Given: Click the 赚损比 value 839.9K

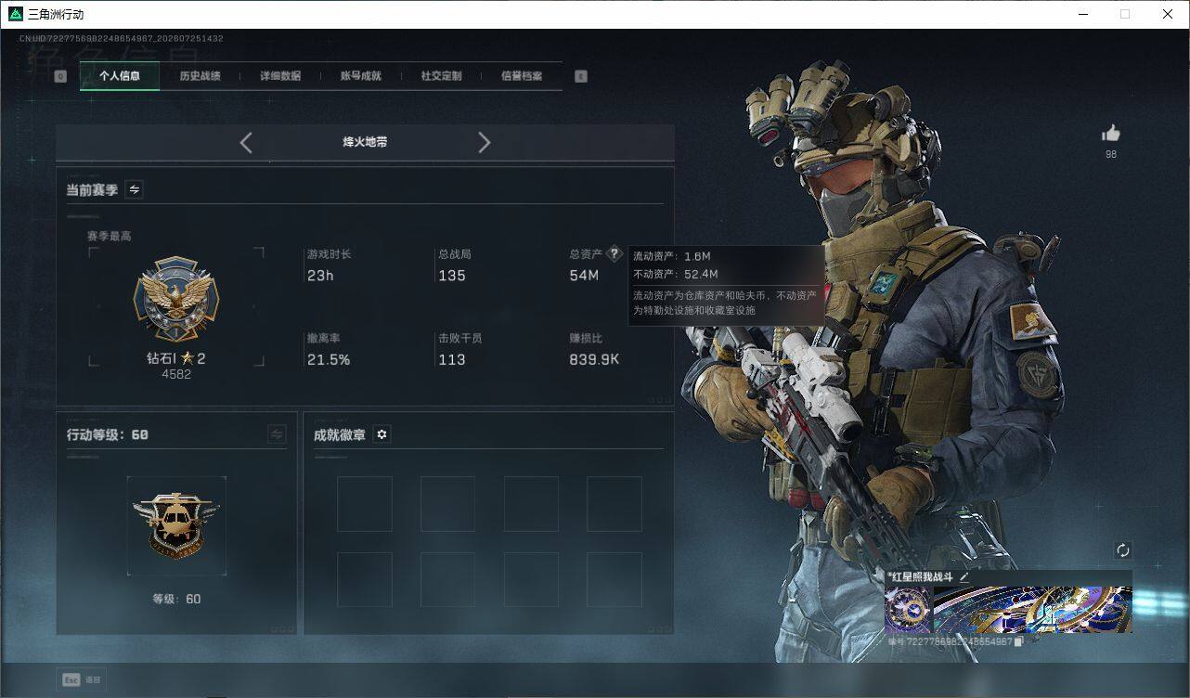Looking at the screenshot, I should [594, 359].
